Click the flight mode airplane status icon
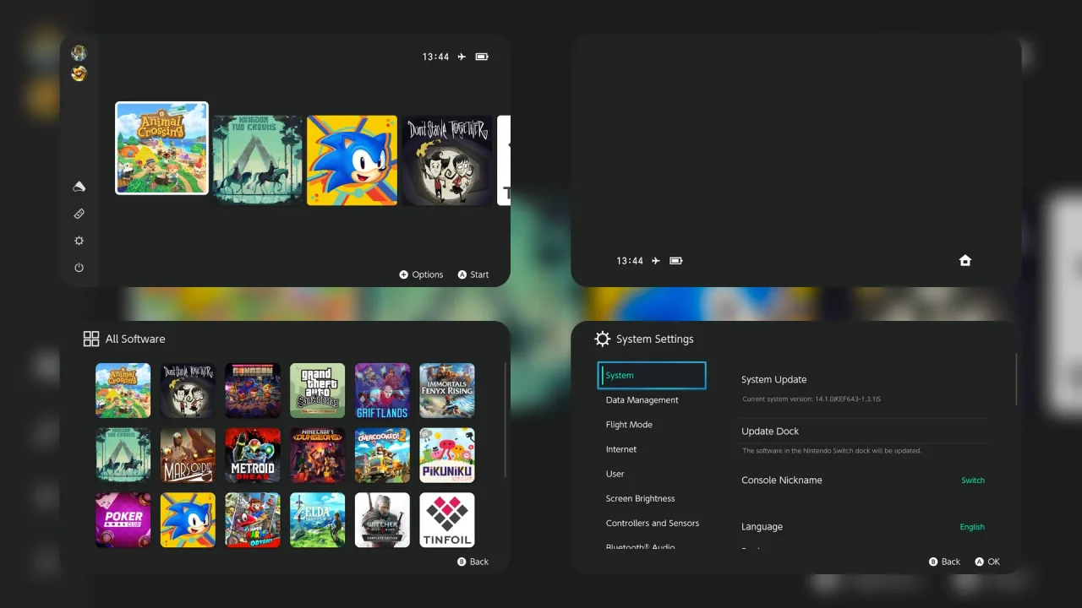 tap(461, 57)
